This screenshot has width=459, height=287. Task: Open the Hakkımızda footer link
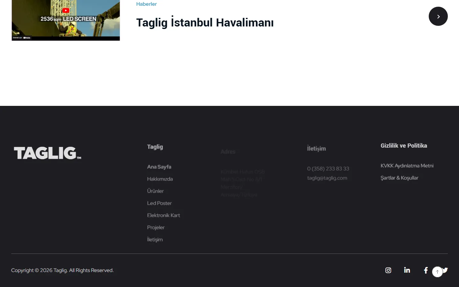click(160, 179)
